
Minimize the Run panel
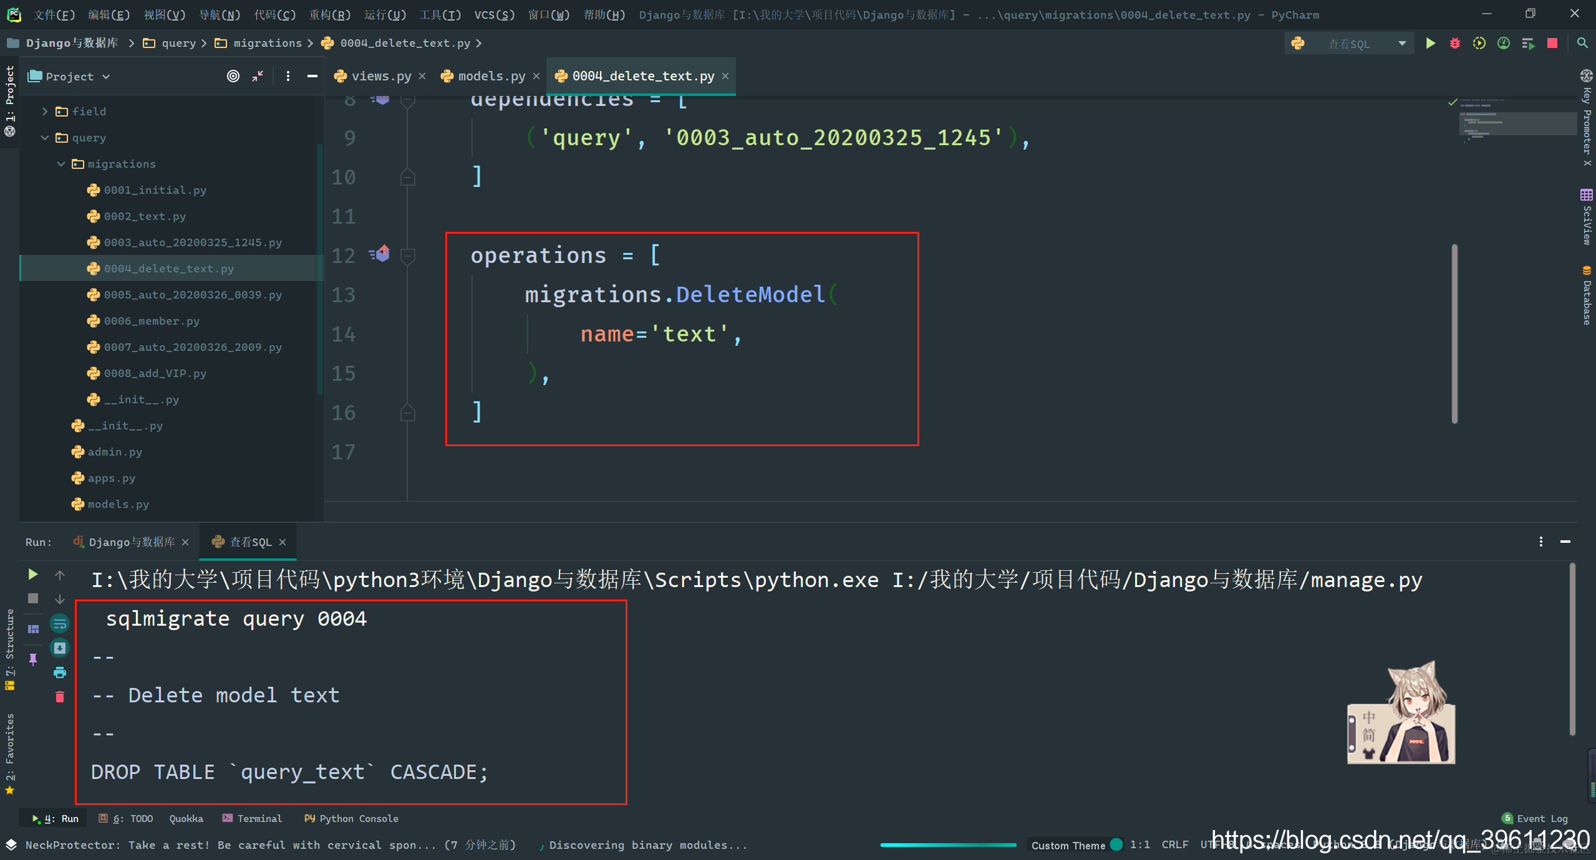tap(1565, 542)
